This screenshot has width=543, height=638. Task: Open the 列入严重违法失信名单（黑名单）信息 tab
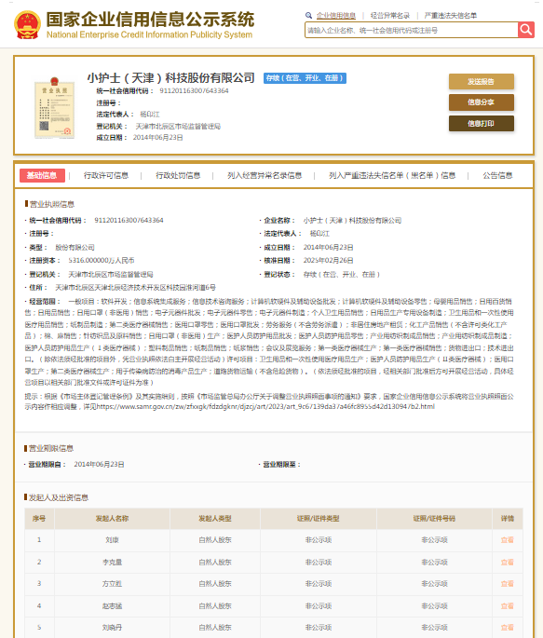(392, 175)
